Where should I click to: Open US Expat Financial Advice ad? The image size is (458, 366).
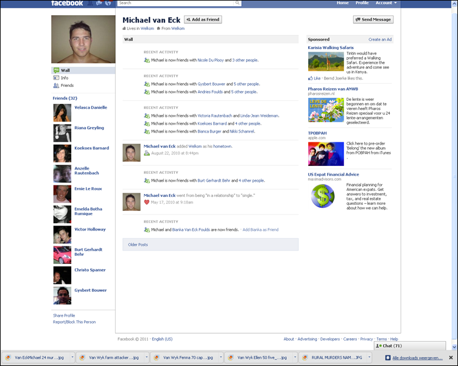(x=333, y=174)
